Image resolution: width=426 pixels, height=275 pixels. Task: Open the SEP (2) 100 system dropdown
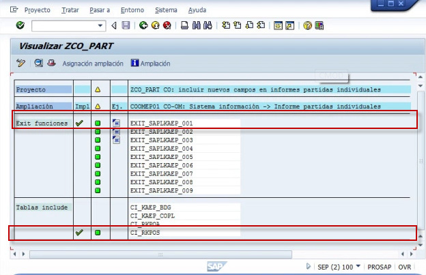[358, 266]
